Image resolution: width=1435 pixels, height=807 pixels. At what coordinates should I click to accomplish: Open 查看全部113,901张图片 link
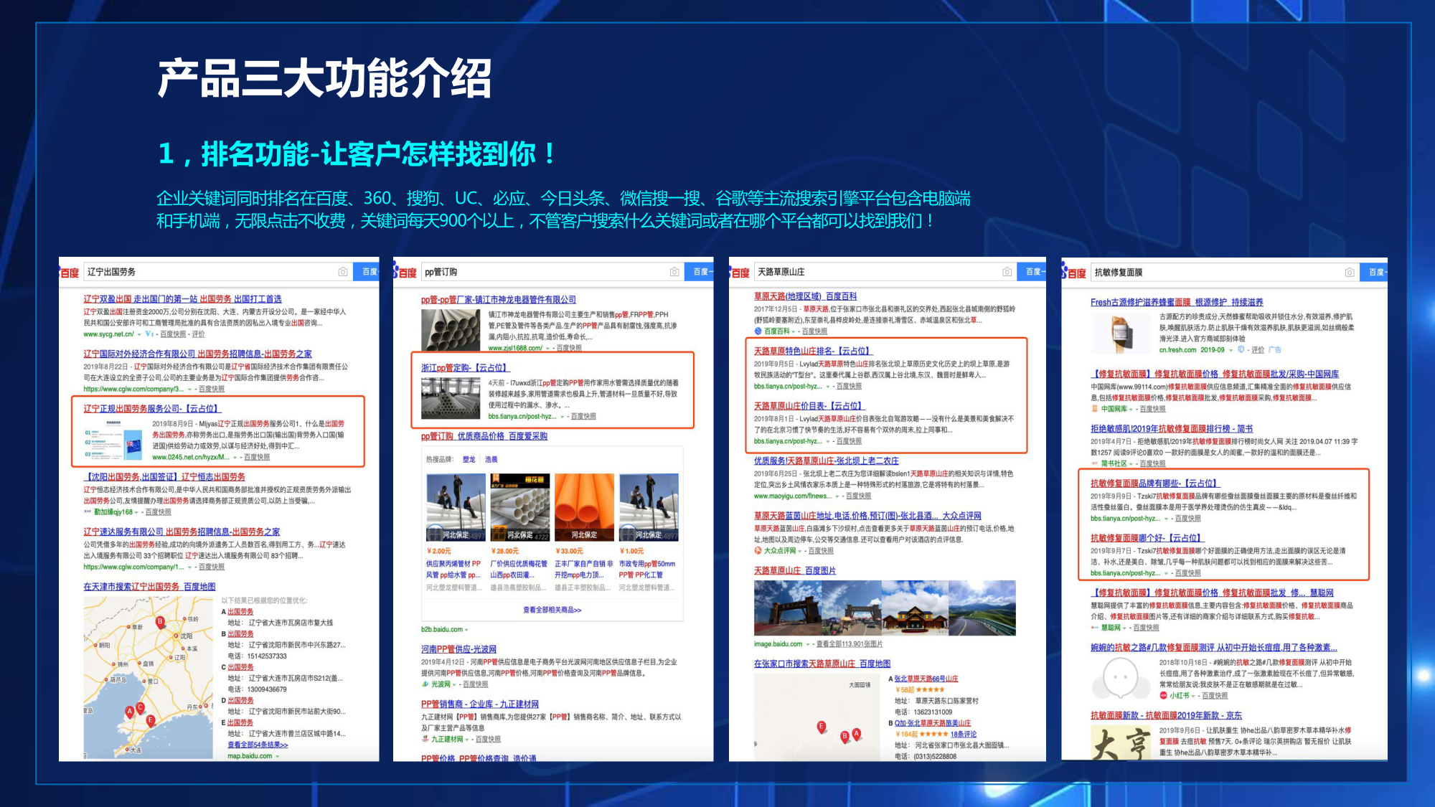click(850, 644)
